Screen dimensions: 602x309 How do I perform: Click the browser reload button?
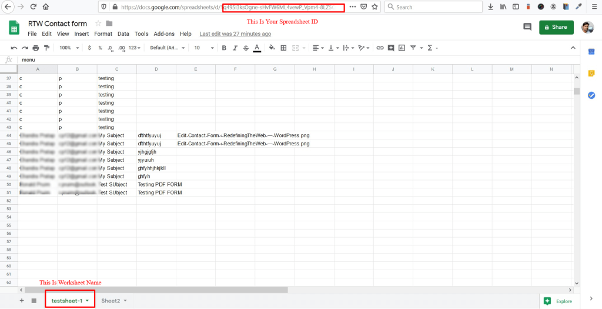(x=34, y=6)
